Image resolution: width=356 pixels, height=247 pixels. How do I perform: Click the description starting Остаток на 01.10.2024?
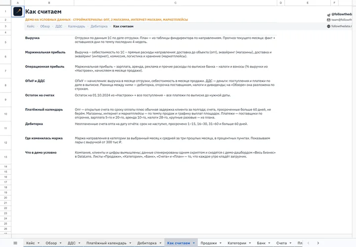pos(153,95)
